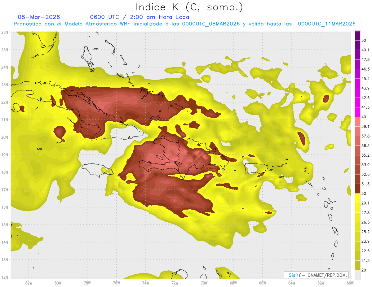372x287 pixels.
Task: Click the colorbar label '32.6'
Action: tap(365, 174)
